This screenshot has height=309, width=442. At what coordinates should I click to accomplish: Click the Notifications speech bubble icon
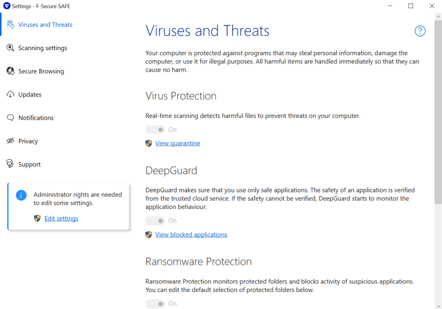(10, 118)
